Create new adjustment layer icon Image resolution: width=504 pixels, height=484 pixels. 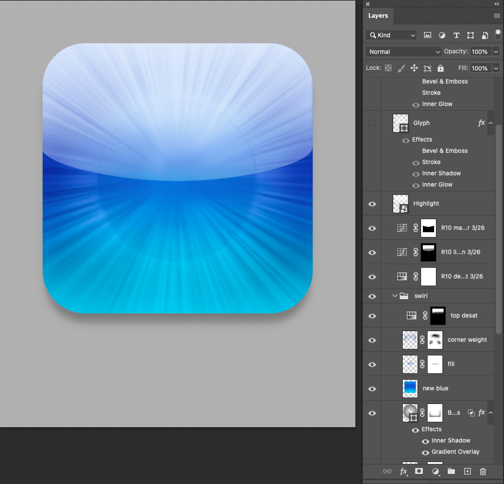[435, 472]
